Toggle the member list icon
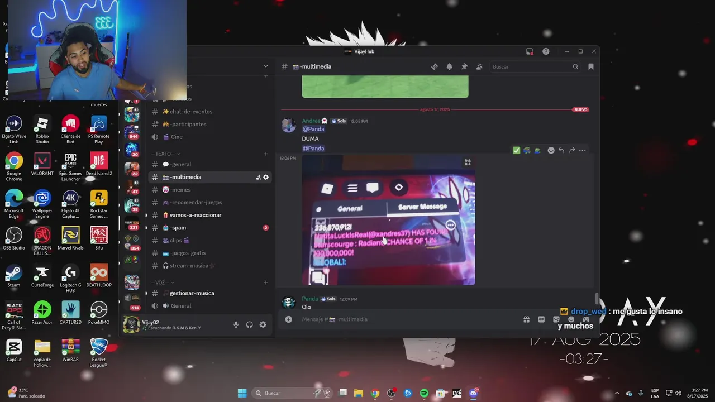 (x=479, y=66)
